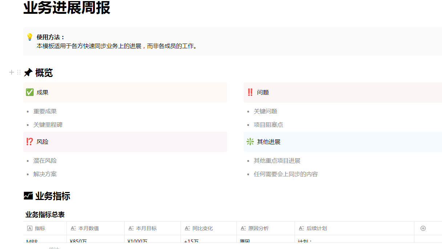
Task: Click the text icon in 原因分析 column
Action: pos(243,228)
